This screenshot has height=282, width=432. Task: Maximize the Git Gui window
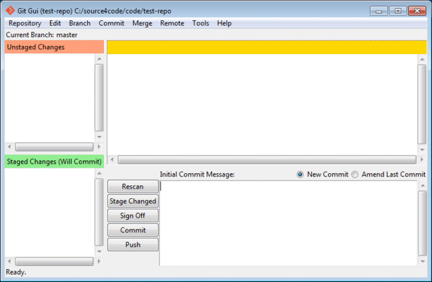[x=398, y=11]
